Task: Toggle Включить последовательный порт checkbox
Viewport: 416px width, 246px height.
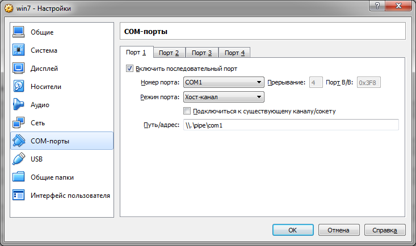Action: point(129,69)
